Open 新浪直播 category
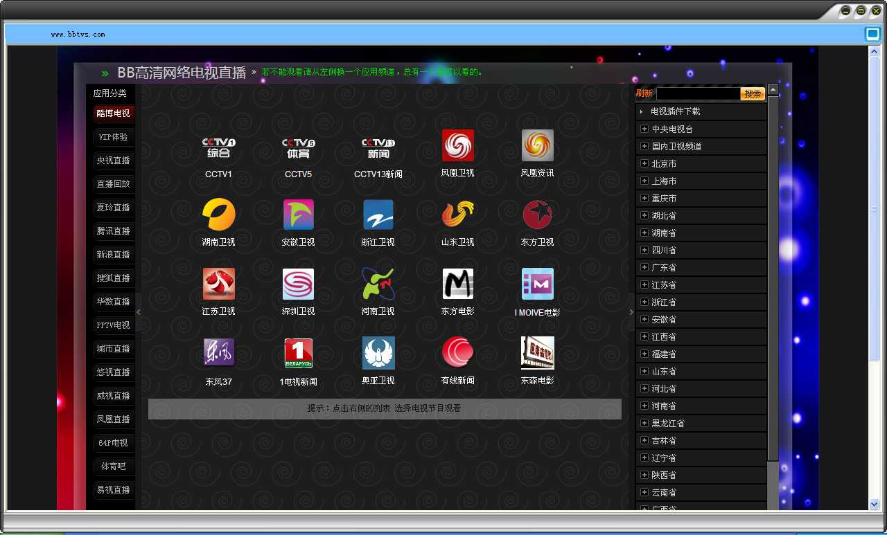 pyautogui.click(x=113, y=255)
